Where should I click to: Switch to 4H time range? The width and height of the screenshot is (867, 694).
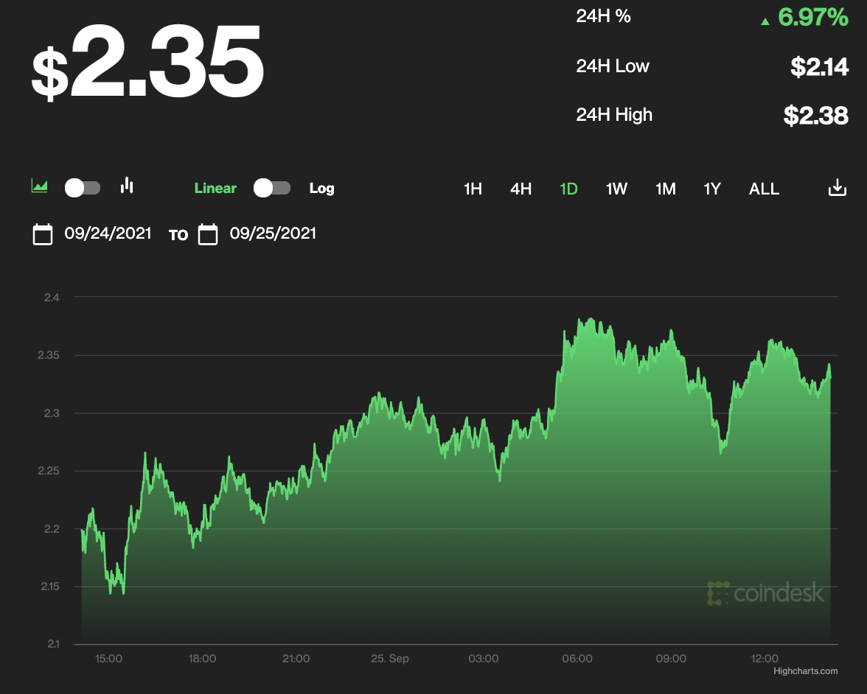pyautogui.click(x=520, y=189)
